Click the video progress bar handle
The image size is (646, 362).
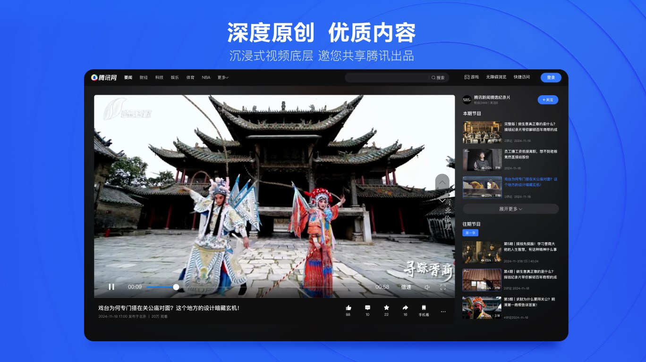pyautogui.click(x=176, y=287)
